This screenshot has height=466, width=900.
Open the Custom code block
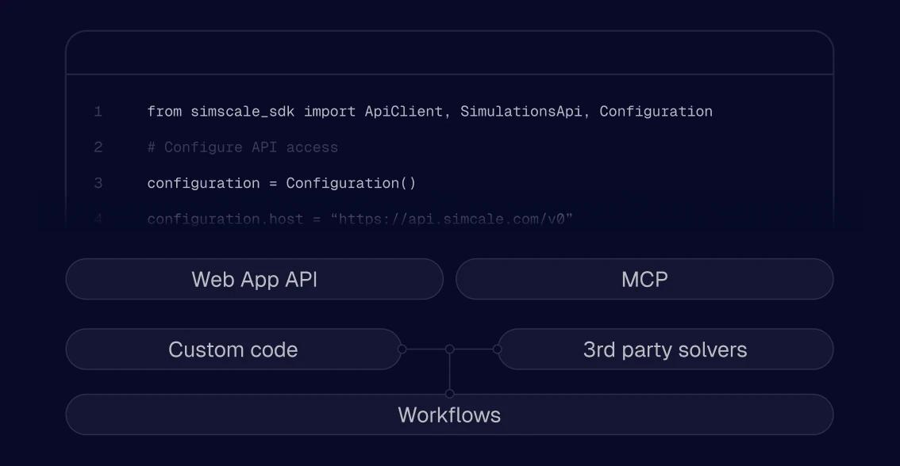(x=233, y=349)
